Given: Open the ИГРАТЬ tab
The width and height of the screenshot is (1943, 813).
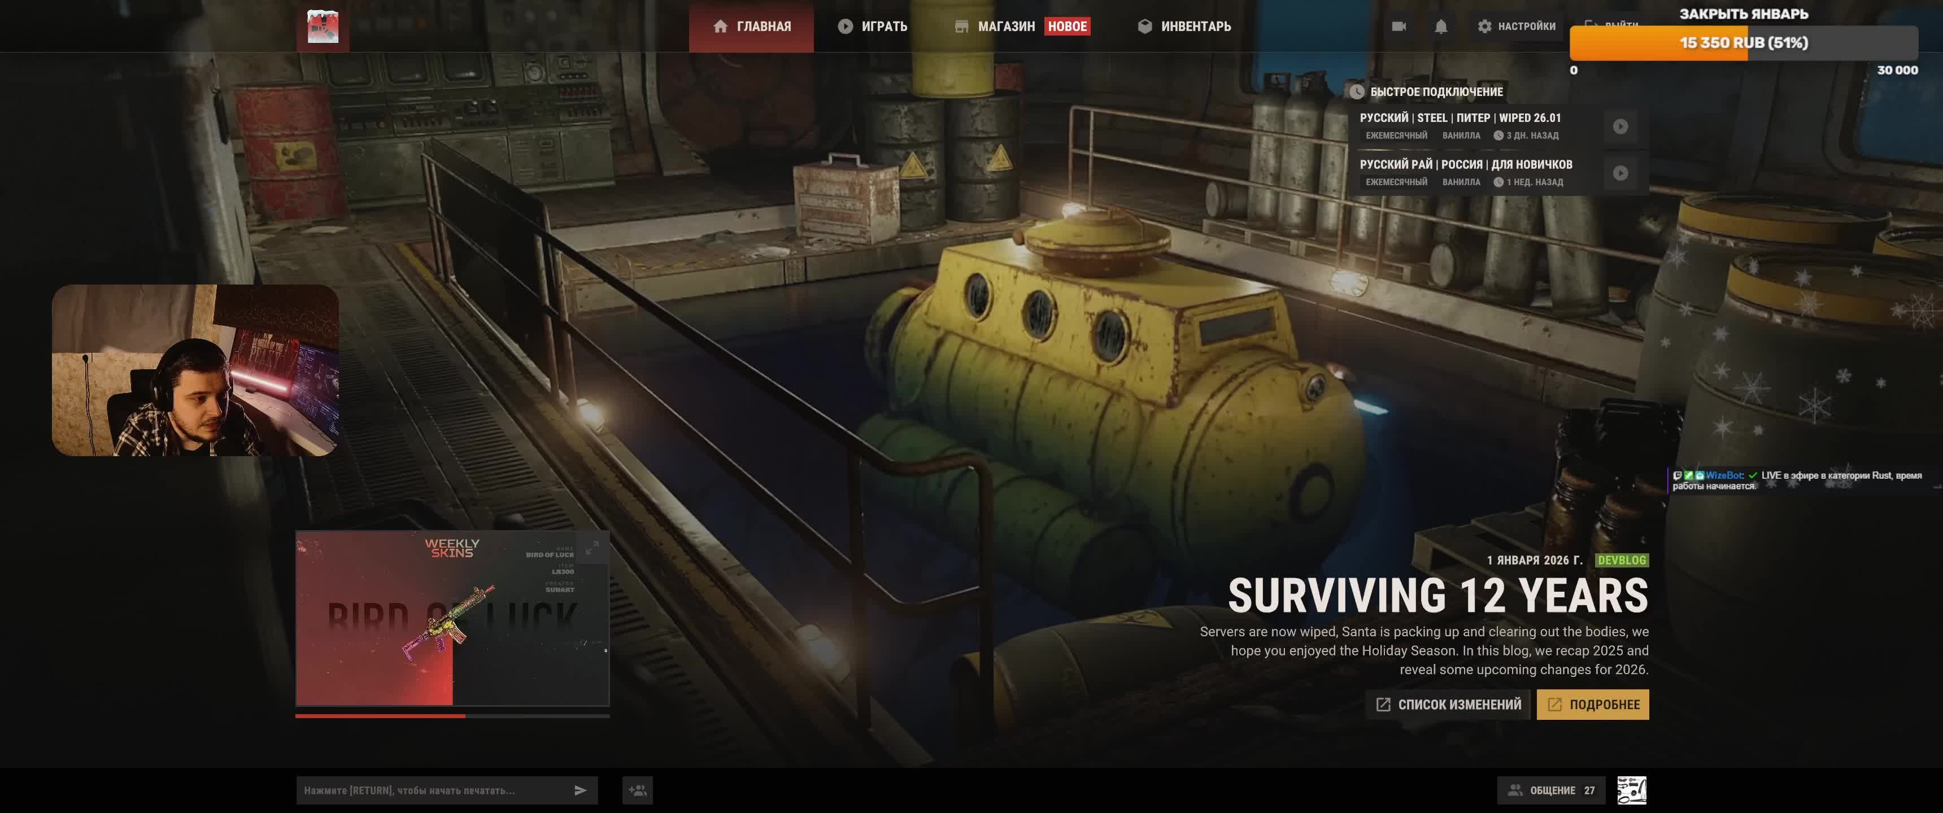Looking at the screenshot, I should coord(873,27).
